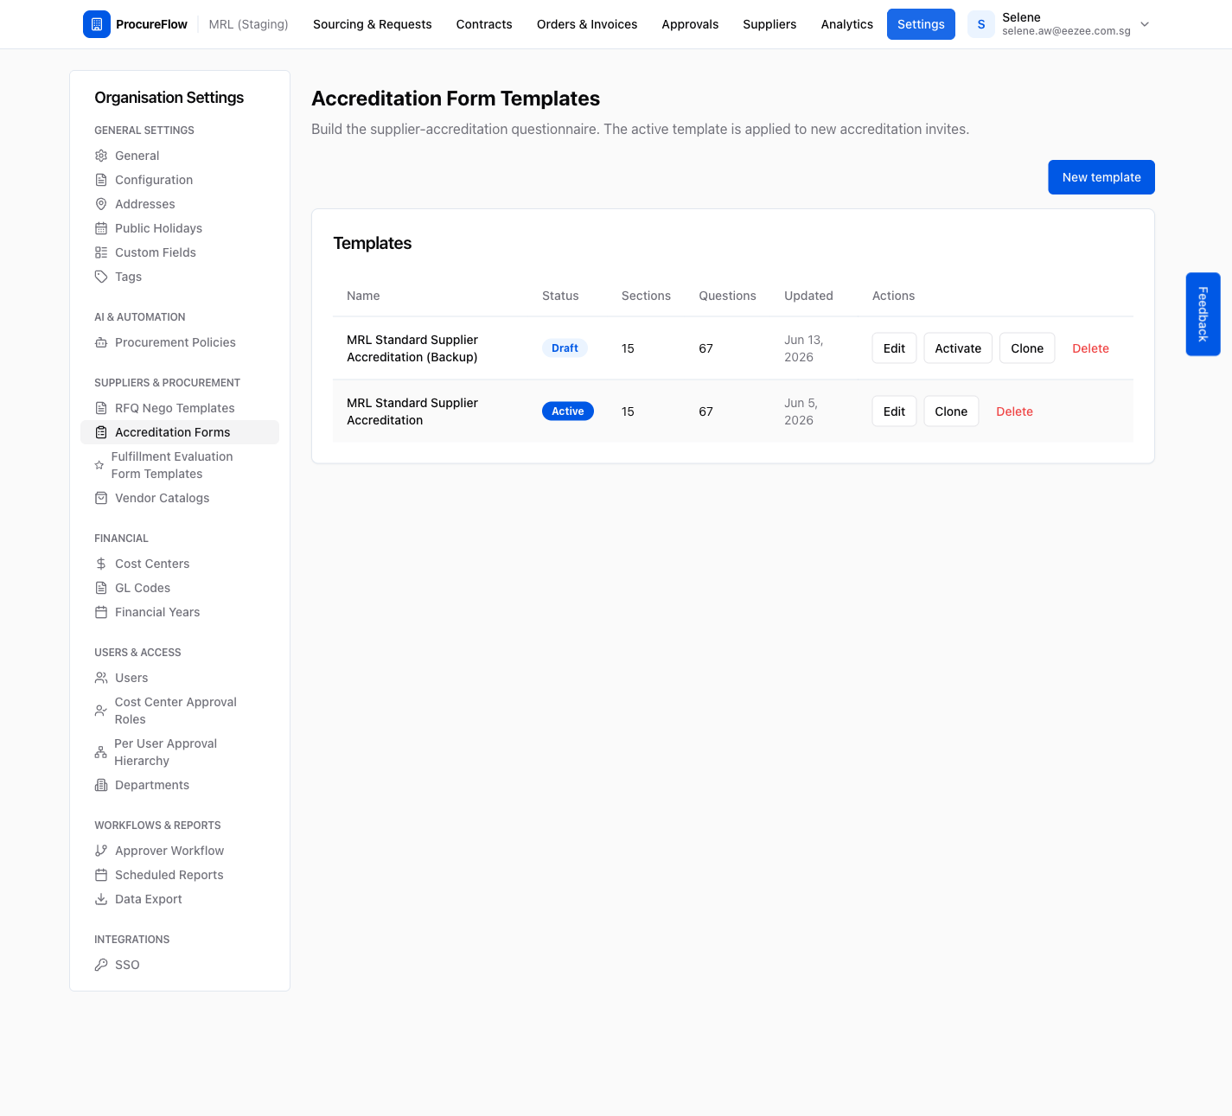Click the Per User Approval Hierarchy icon
The width and height of the screenshot is (1232, 1116).
101,752
